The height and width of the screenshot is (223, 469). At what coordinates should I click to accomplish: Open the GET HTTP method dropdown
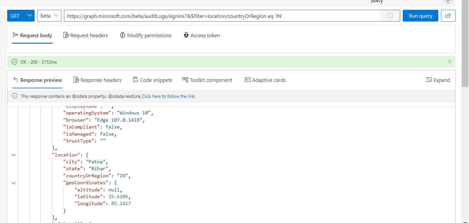(x=21, y=16)
